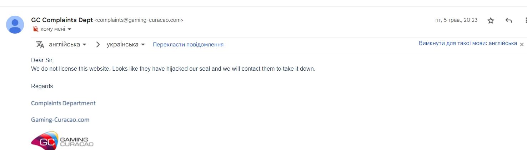This screenshot has height=150, width=527.
Task: Click the sender name GC Complaints Dept
Action: point(62,20)
